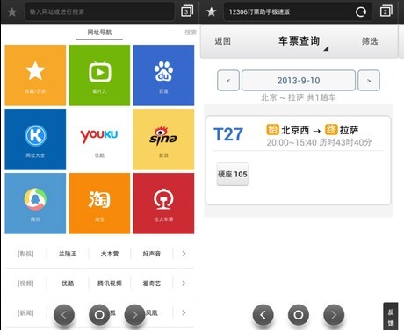
Task: Open the orange Taobao tile
Action: click(x=99, y=204)
